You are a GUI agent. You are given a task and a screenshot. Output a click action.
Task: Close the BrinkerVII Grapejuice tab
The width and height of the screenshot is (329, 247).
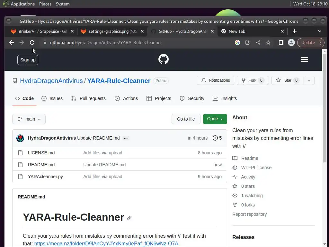pyautogui.click(x=72, y=31)
